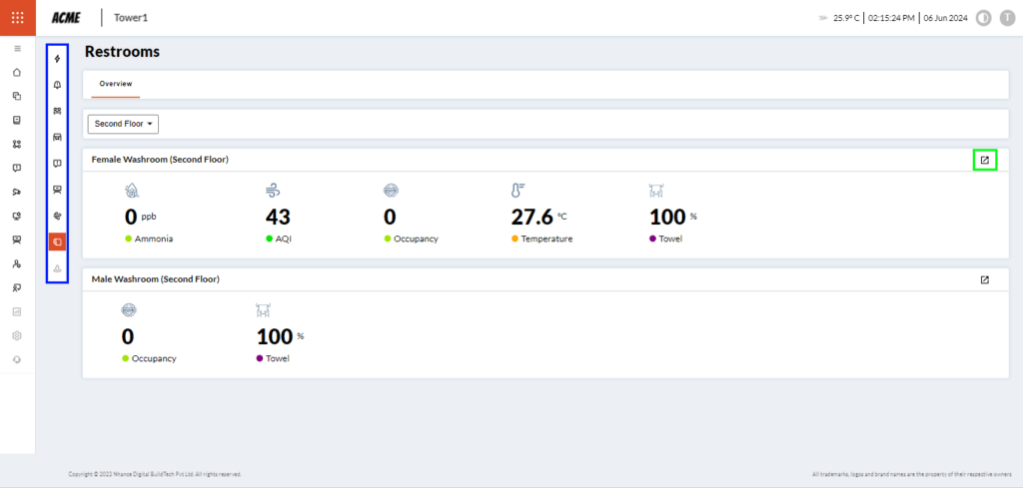Click the AQI value tile
1023x488 pixels.
(x=278, y=218)
